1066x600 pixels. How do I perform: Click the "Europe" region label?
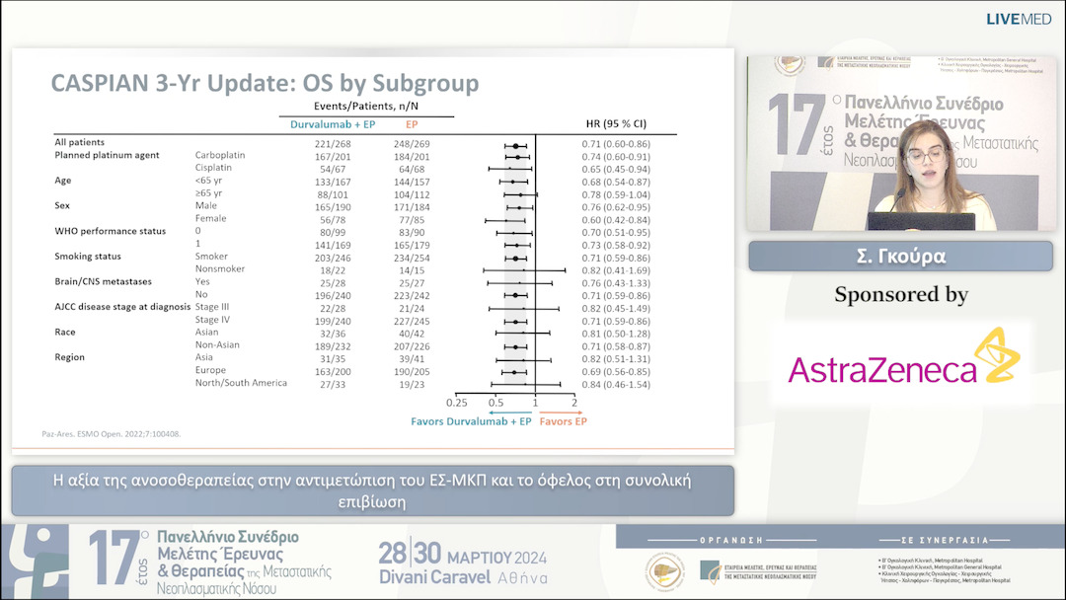pyautogui.click(x=211, y=370)
